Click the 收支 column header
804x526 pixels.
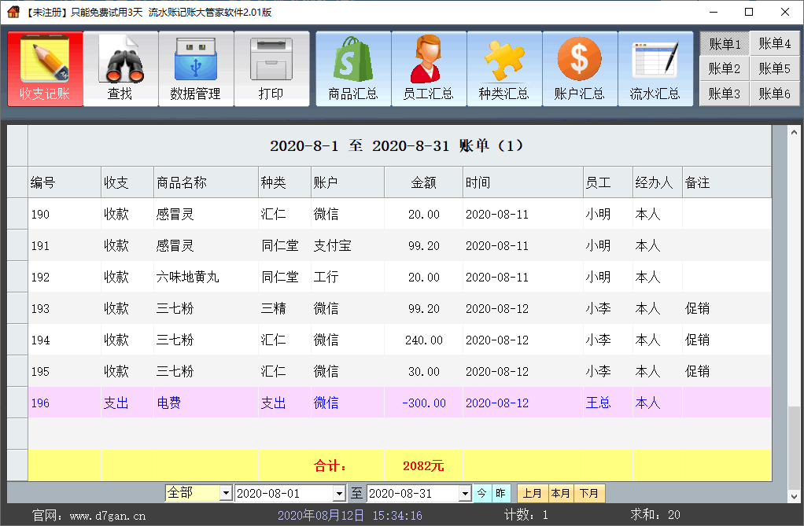tap(127, 182)
